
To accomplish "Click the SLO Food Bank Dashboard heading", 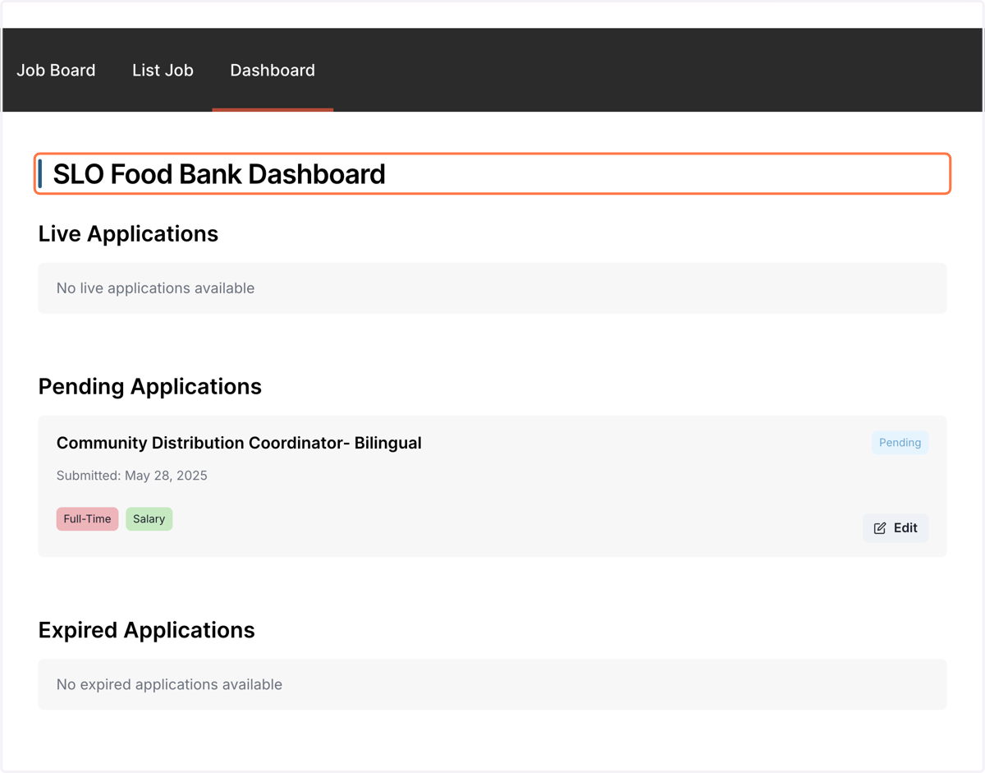I will 219,174.
